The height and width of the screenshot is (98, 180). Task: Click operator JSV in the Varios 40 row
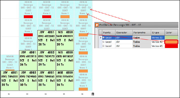[x=124, y=42]
